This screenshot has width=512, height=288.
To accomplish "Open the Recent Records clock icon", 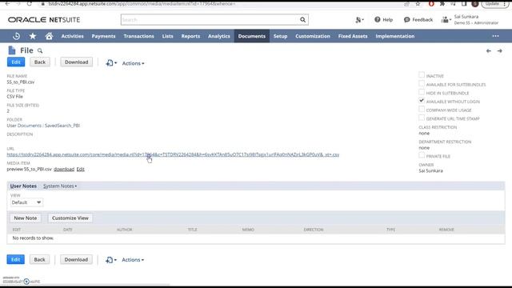I will click(x=16, y=36).
